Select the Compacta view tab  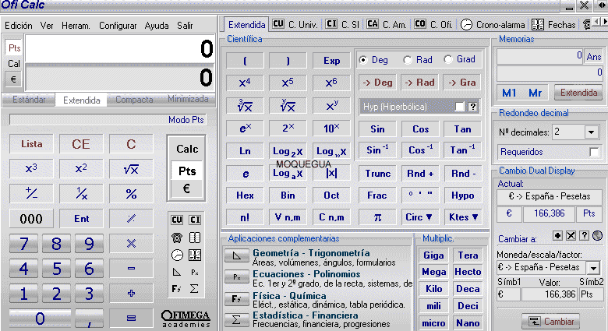click(134, 100)
